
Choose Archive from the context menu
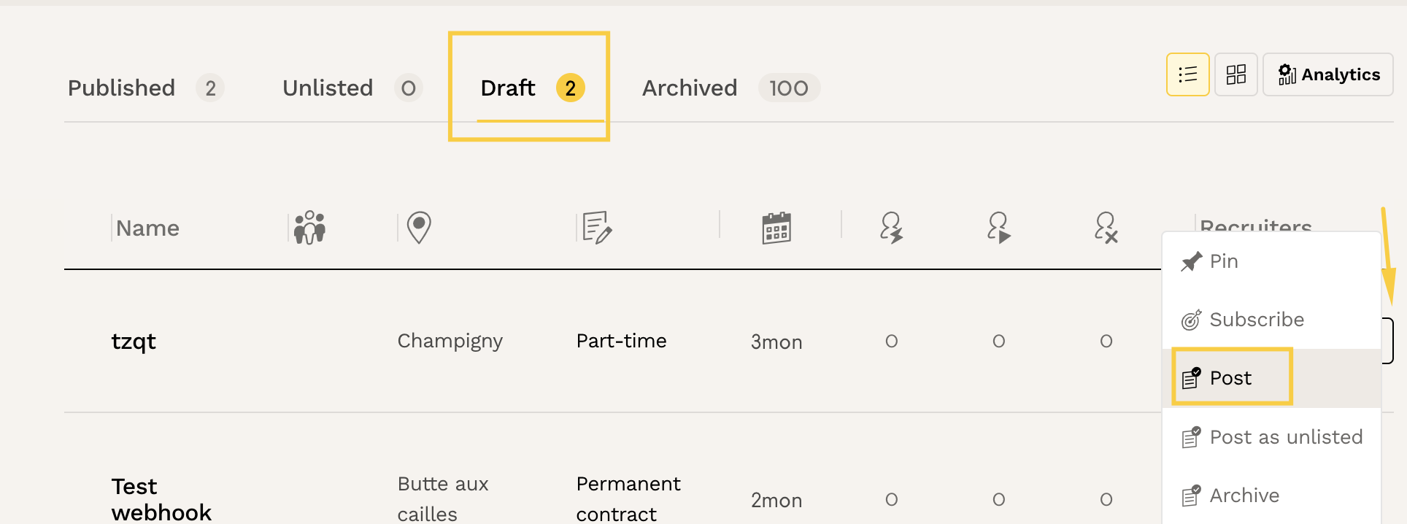[x=1244, y=496]
